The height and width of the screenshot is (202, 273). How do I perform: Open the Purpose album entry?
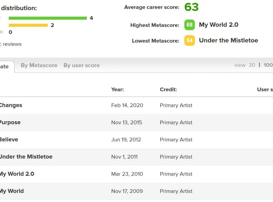click(x=10, y=123)
